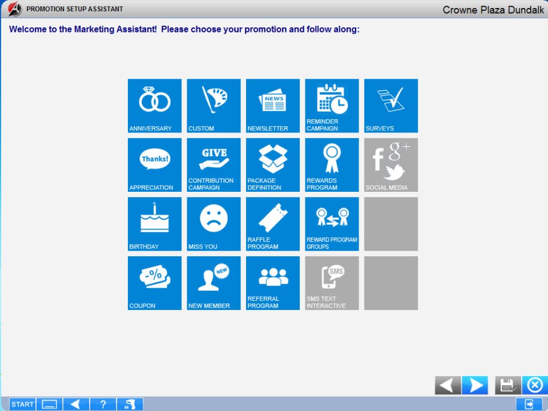The image size is (548, 411).
Task: Click the exit door icon at bottom right
Action: [x=529, y=404]
